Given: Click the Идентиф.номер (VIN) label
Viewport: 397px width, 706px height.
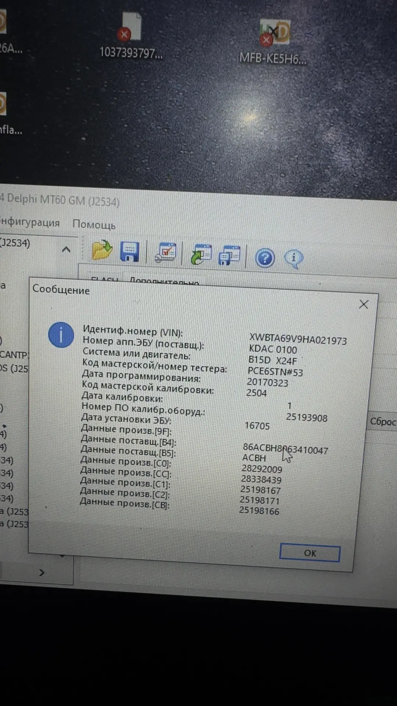Looking at the screenshot, I should tap(133, 331).
